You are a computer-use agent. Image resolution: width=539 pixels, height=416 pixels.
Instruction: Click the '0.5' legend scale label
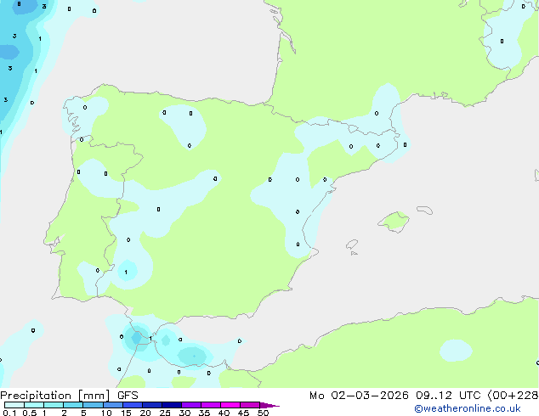click(x=29, y=413)
